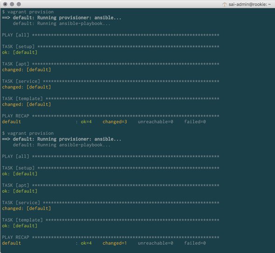Click first "default: Running ansible-playbook..." line

pyautogui.click(x=62, y=23)
